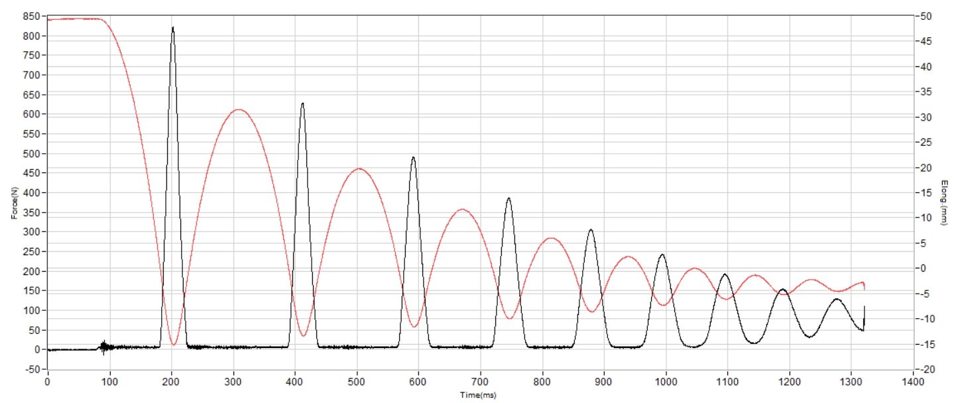The height and width of the screenshot is (403, 958).
Task: Click the 700 tick on Time axis
Action: pos(481,382)
